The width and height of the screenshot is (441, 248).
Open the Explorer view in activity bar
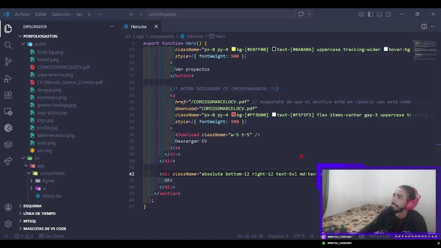click(8, 29)
